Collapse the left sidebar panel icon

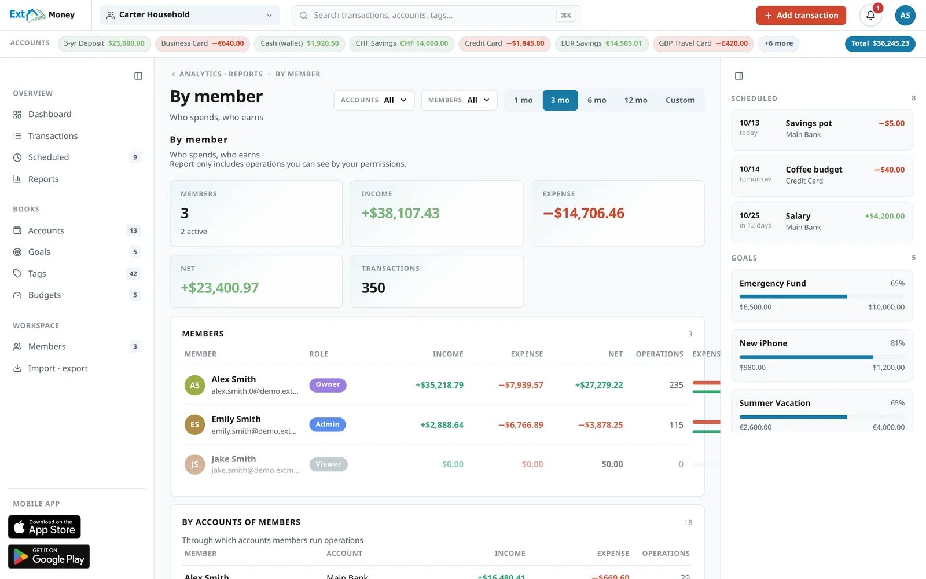click(x=138, y=76)
